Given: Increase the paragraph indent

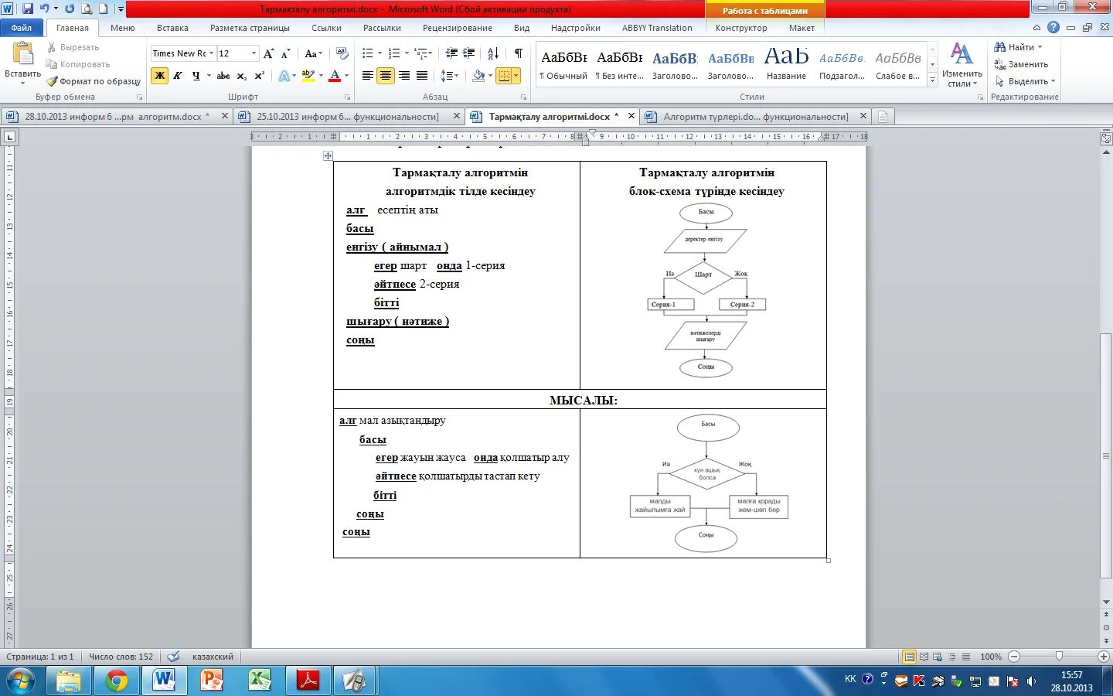Looking at the screenshot, I should pyautogui.click(x=469, y=53).
